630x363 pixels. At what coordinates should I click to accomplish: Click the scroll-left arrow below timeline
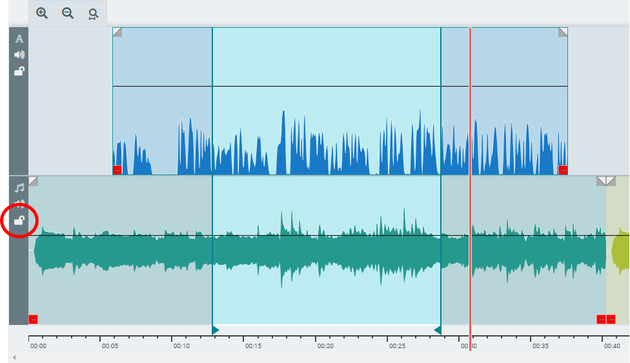[14, 357]
